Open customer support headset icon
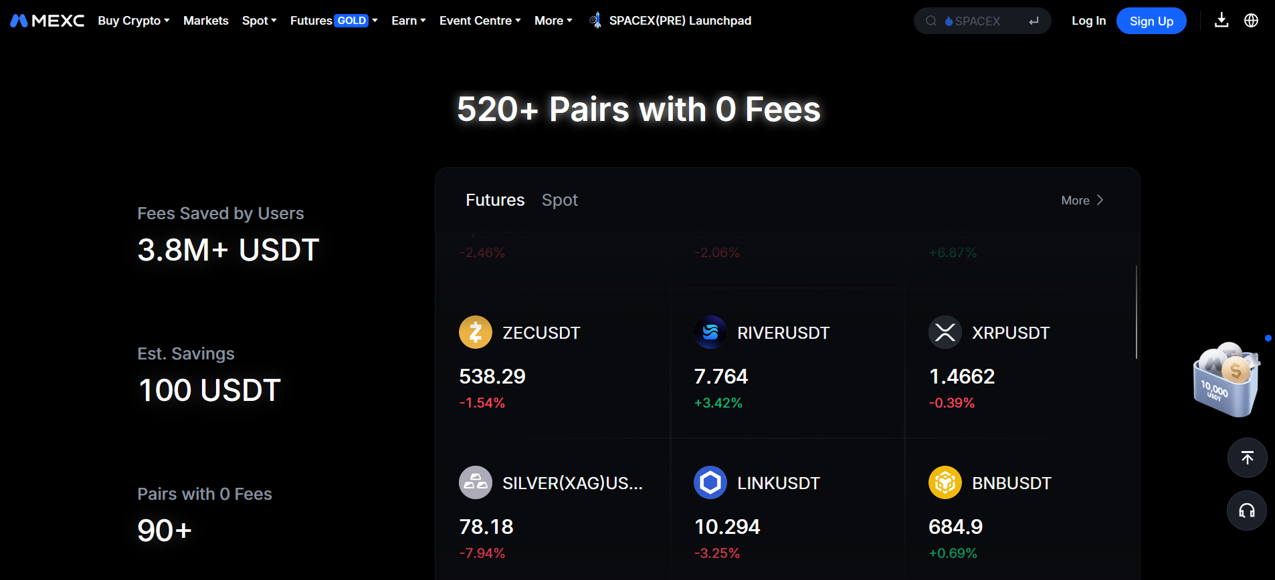Image resolution: width=1275 pixels, height=580 pixels. [1247, 511]
